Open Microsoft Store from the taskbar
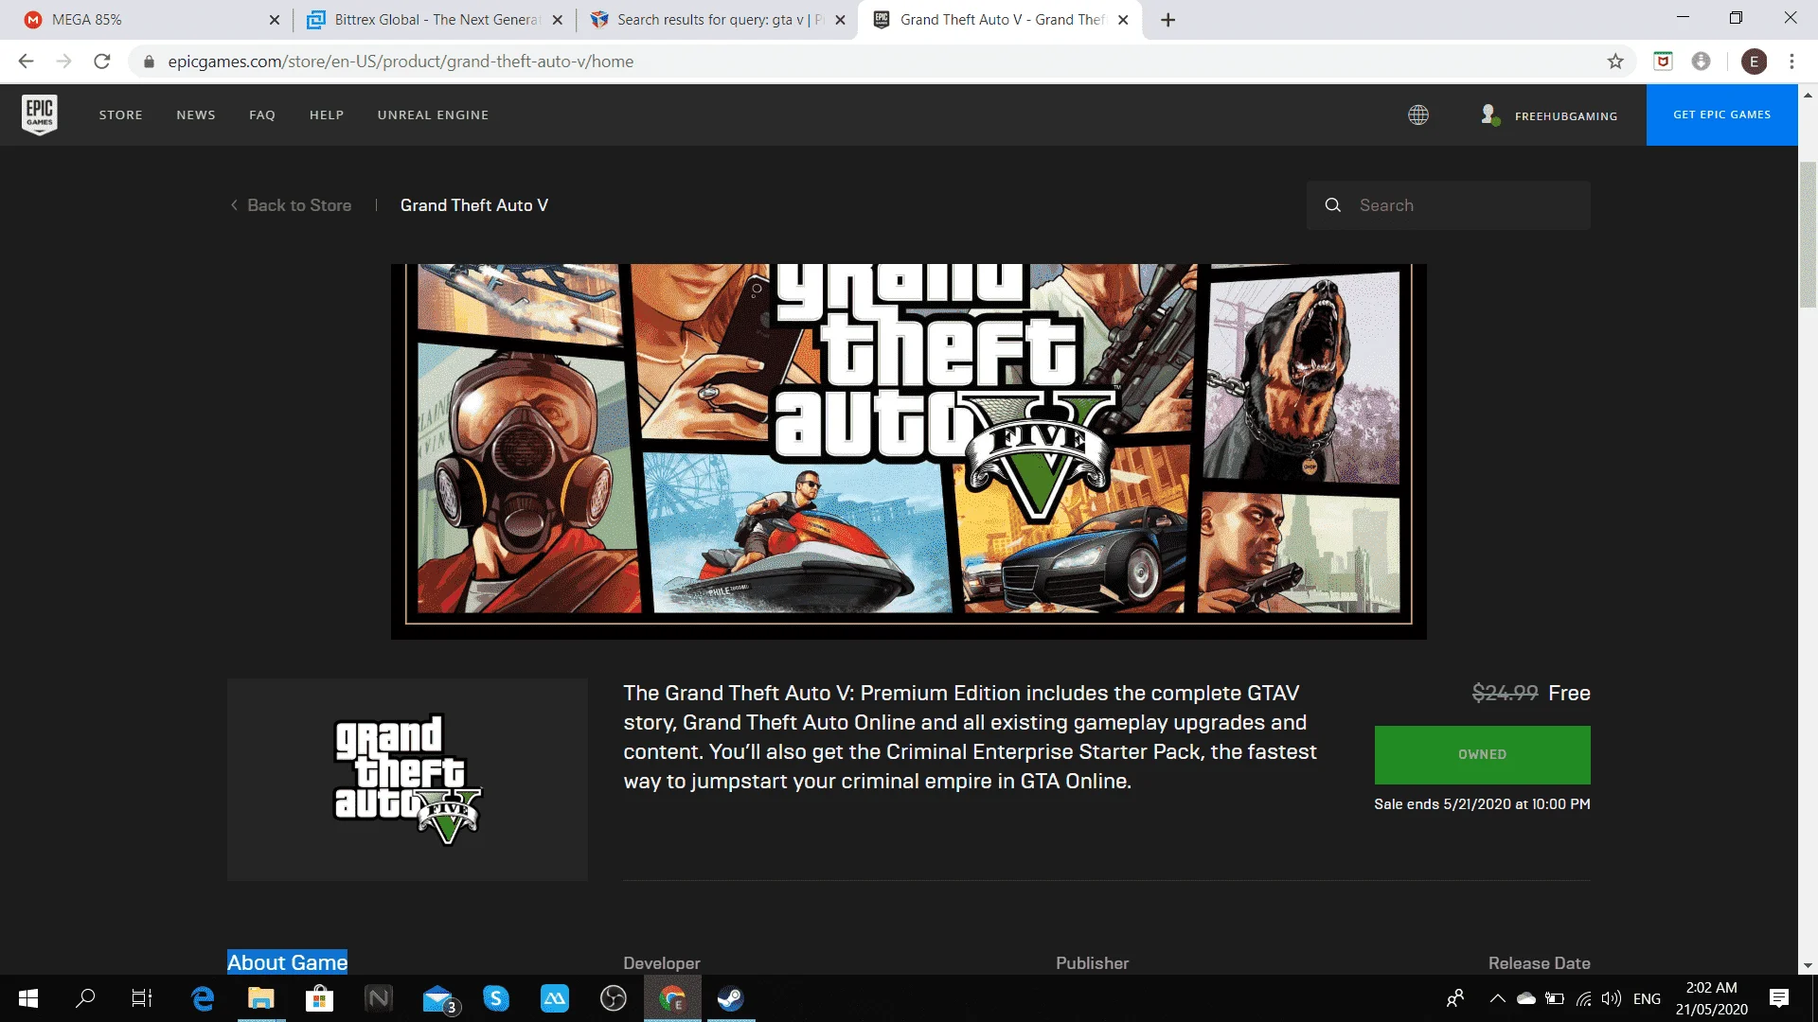Screen dimensions: 1818x1022 coord(320,998)
